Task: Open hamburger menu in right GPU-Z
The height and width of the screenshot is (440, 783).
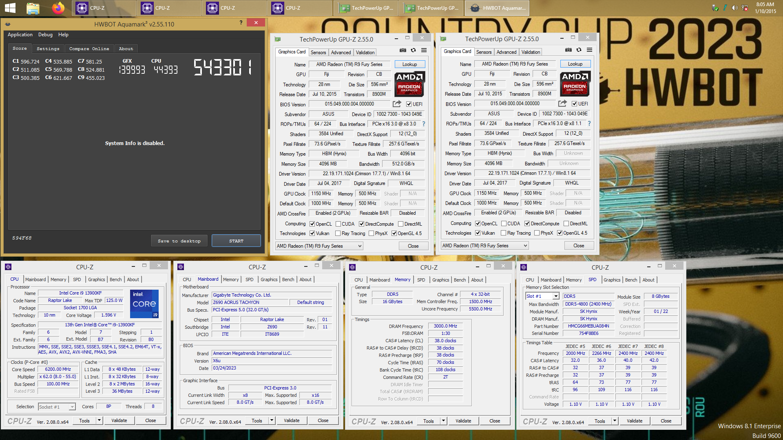Action: pyautogui.click(x=590, y=50)
